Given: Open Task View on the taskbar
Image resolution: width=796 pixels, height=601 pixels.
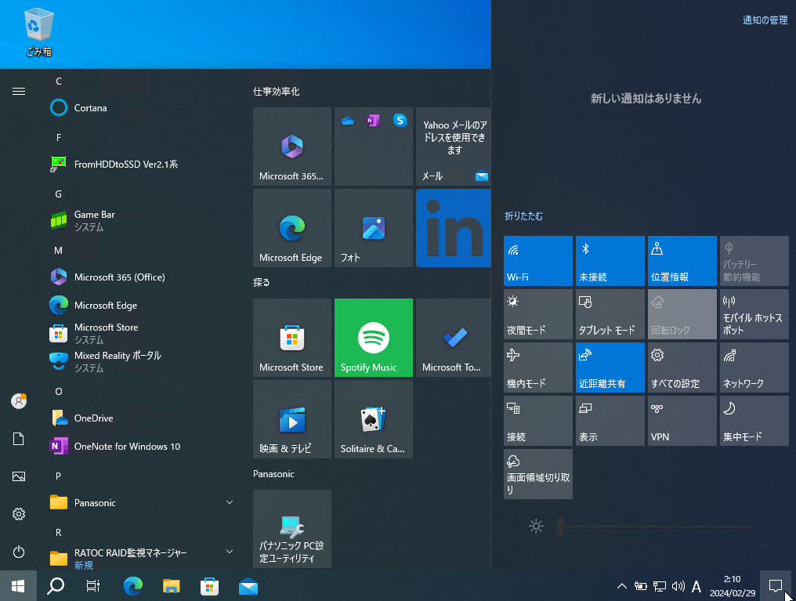Looking at the screenshot, I should [x=93, y=586].
